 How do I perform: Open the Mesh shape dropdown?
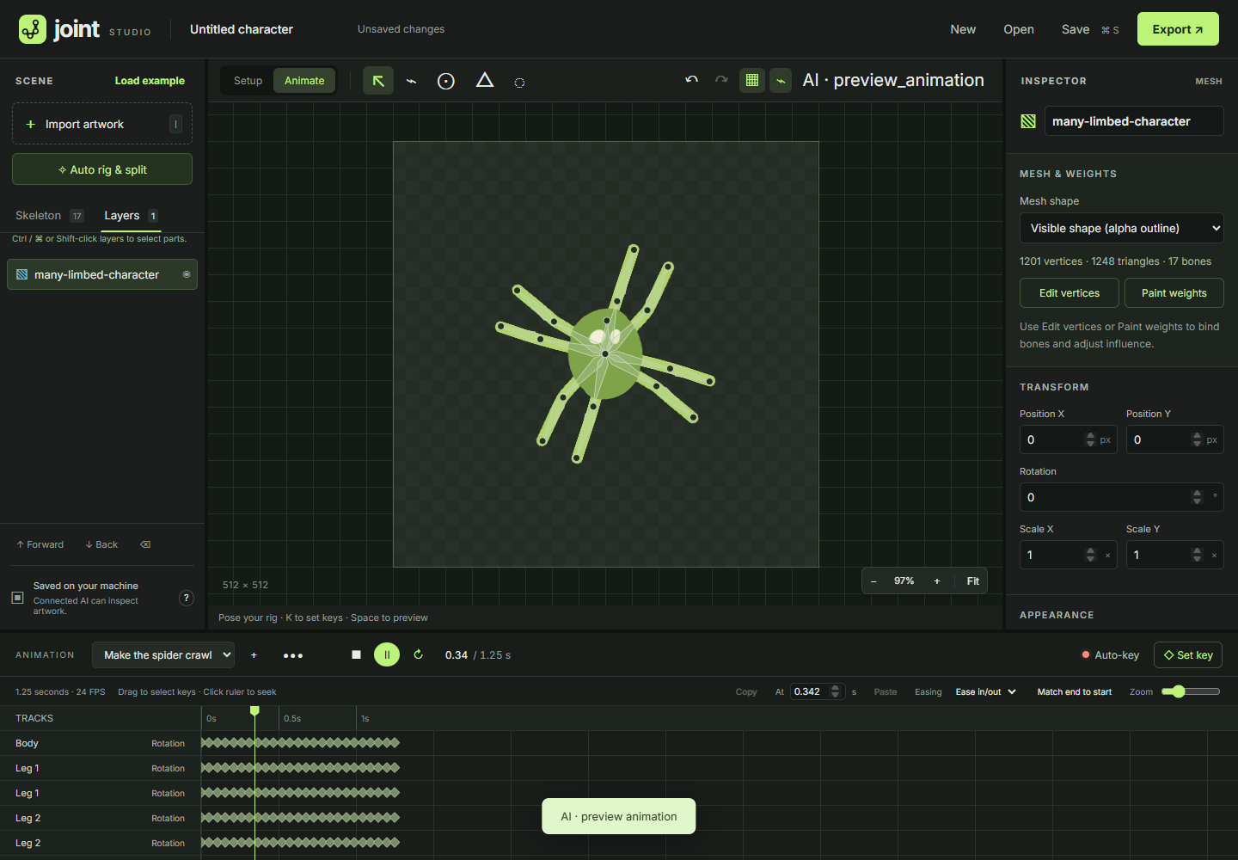click(x=1121, y=228)
